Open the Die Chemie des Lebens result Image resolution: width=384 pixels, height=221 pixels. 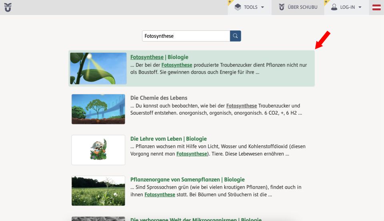point(159,98)
